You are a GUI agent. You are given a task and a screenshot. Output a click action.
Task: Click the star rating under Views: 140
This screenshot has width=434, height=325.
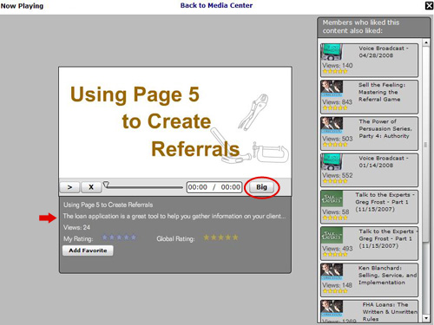(x=335, y=71)
